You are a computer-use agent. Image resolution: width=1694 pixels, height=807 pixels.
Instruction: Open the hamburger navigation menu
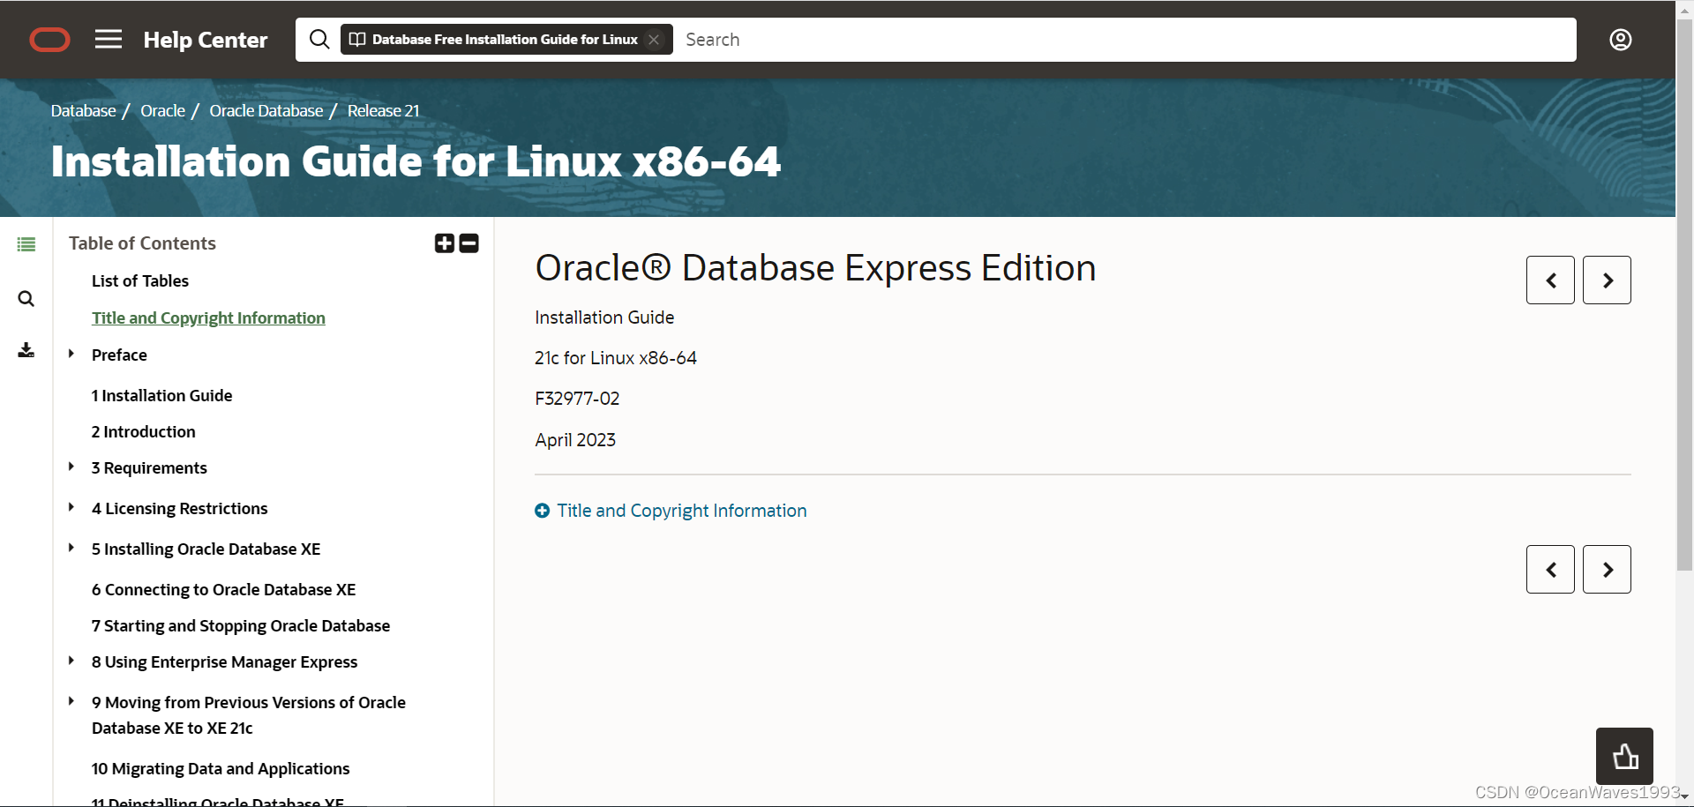click(x=108, y=40)
